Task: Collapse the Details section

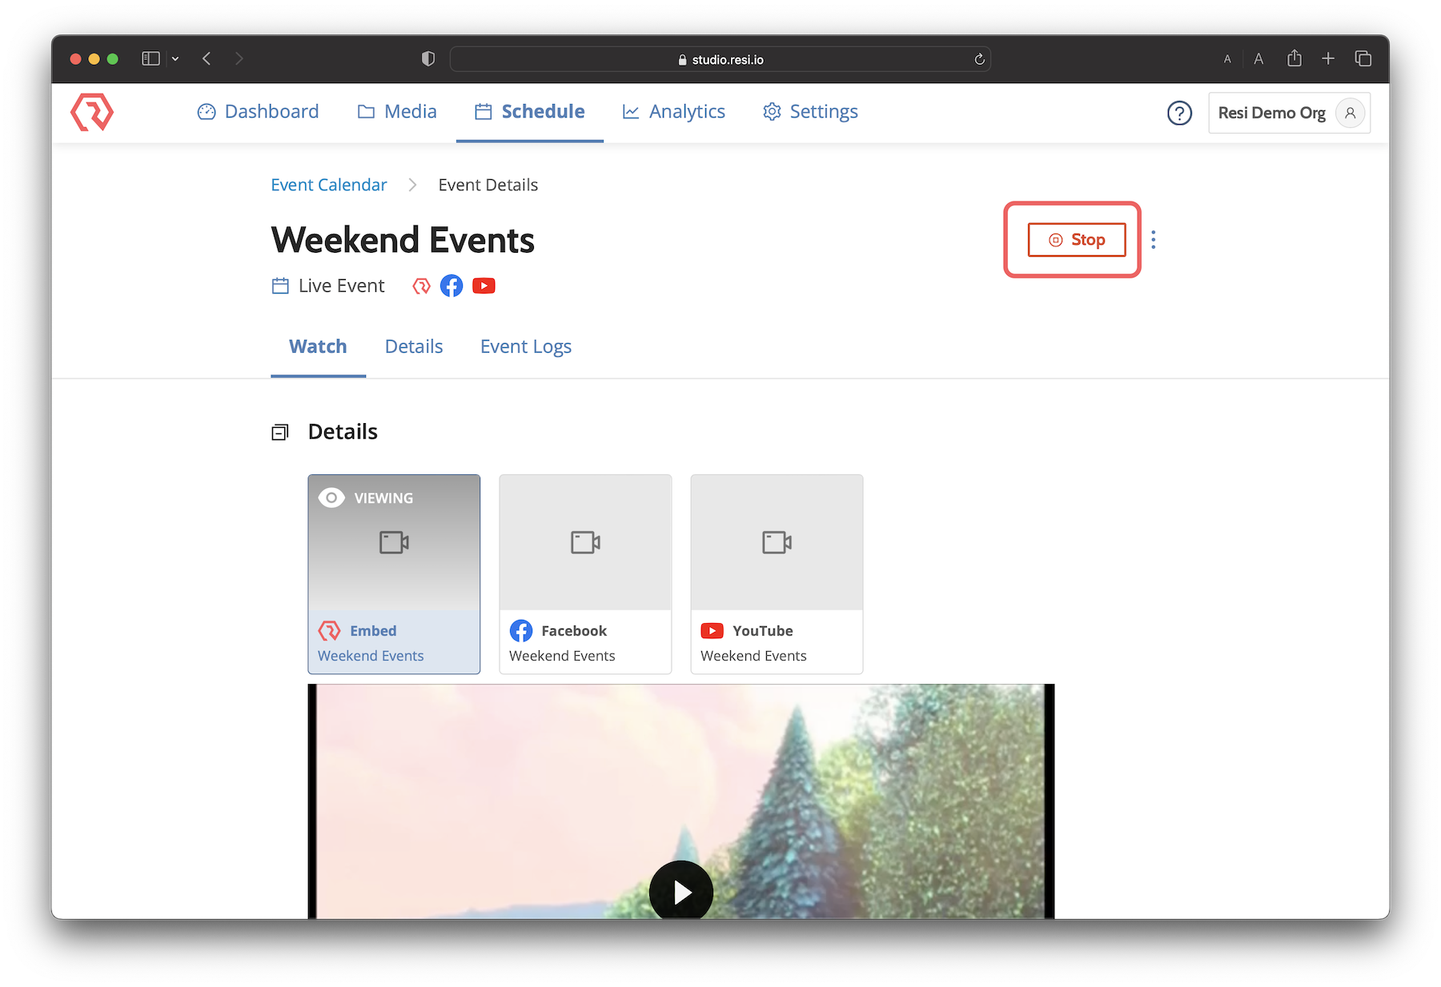Action: 279,433
